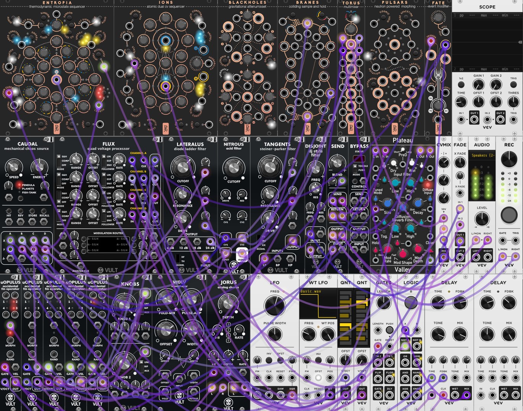Click the LFO SAW output jack
The width and height of the screenshot is (523, 411).
tap(280, 395)
